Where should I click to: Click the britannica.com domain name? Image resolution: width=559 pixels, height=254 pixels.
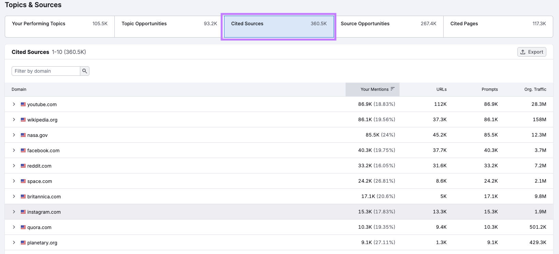(x=44, y=197)
